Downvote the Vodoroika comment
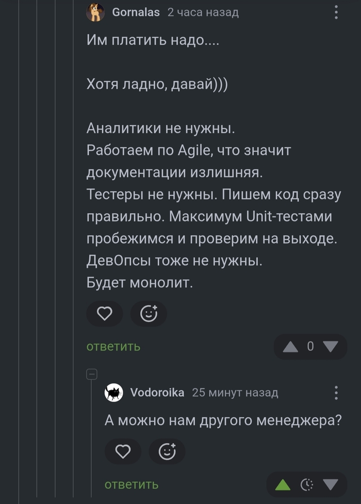 [x=331, y=484]
